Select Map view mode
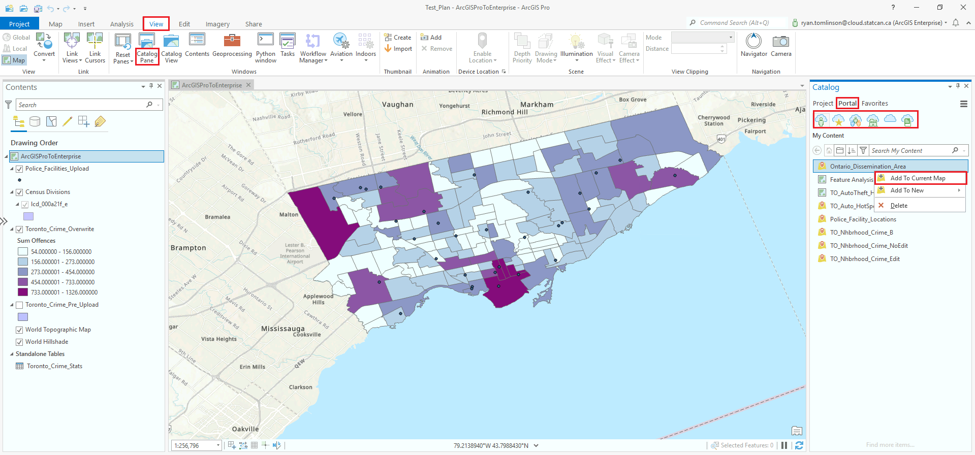Image resolution: width=975 pixels, height=455 pixels. coord(14,60)
